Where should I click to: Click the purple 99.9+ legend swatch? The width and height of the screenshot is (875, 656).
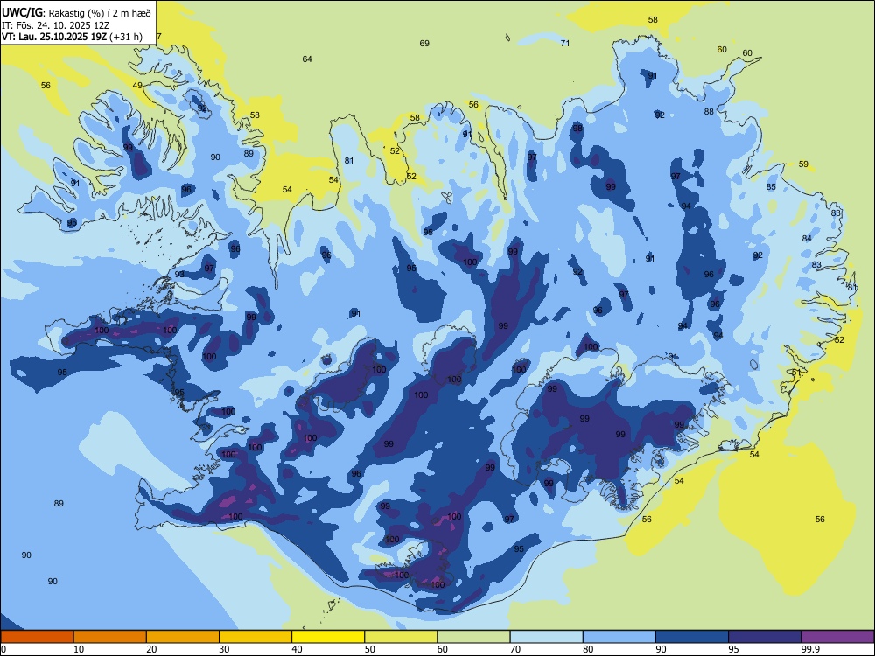837,637
